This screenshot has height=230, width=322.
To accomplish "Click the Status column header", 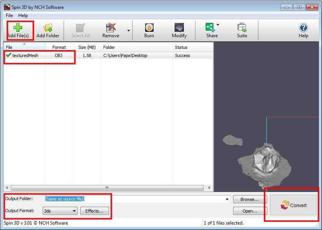I will tap(193, 47).
